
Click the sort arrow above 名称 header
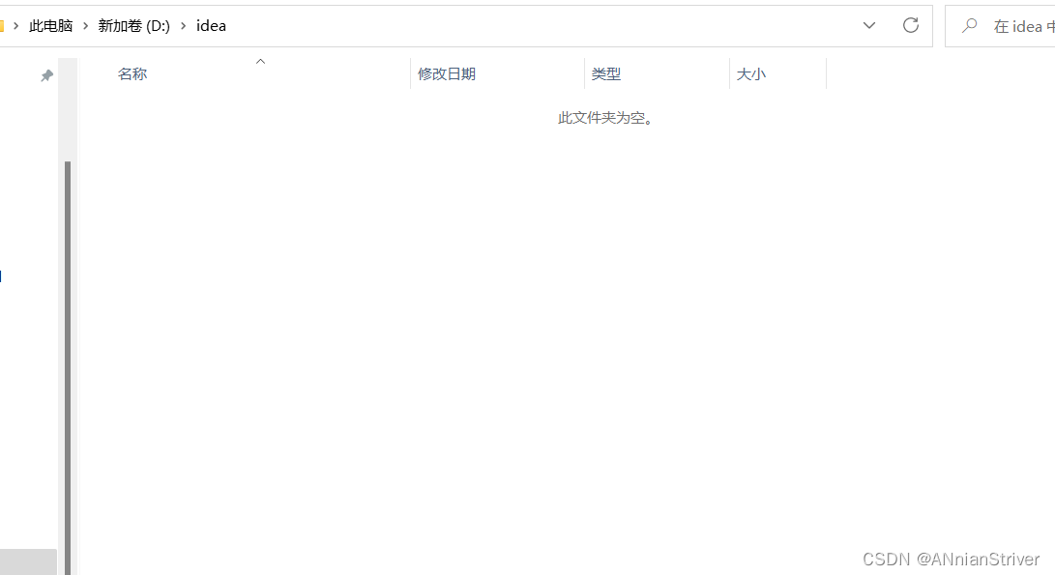pyautogui.click(x=260, y=61)
